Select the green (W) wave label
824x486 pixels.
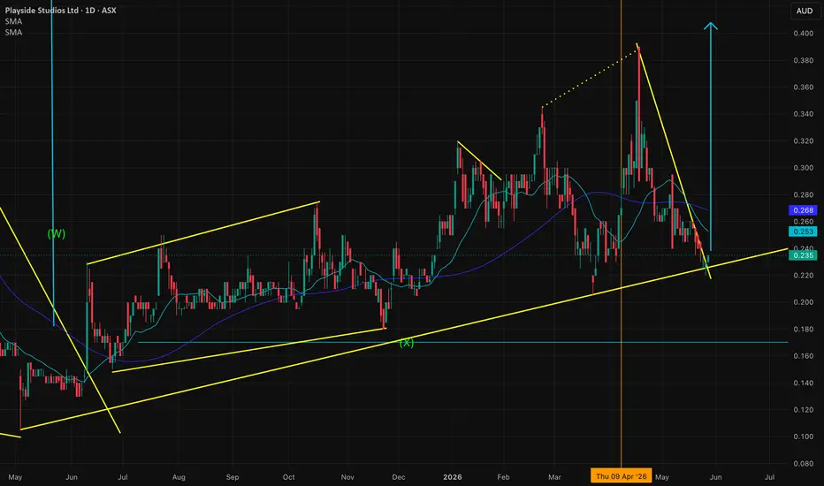pyautogui.click(x=57, y=234)
